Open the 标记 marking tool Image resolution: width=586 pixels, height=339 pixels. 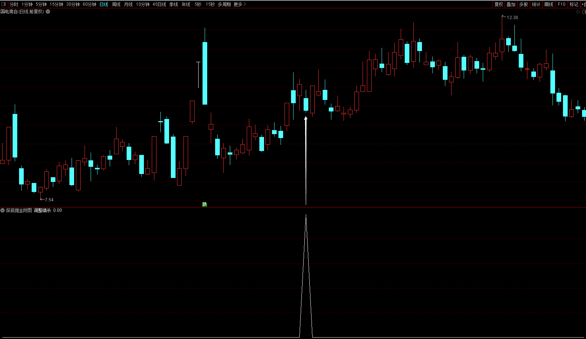(x=574, y=4)
